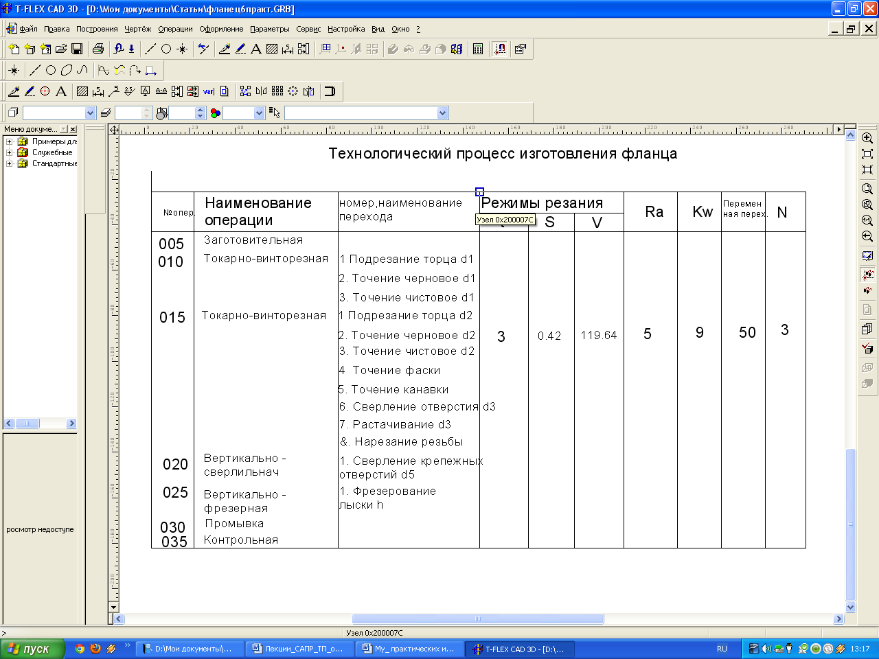Open a file with the folder icon
This screenshot has width=879, height=659.
(x=61, y=49)
